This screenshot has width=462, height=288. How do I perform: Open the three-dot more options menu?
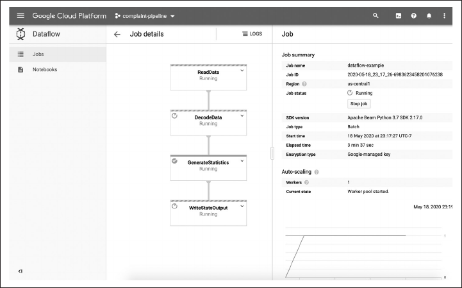point(444,16)
